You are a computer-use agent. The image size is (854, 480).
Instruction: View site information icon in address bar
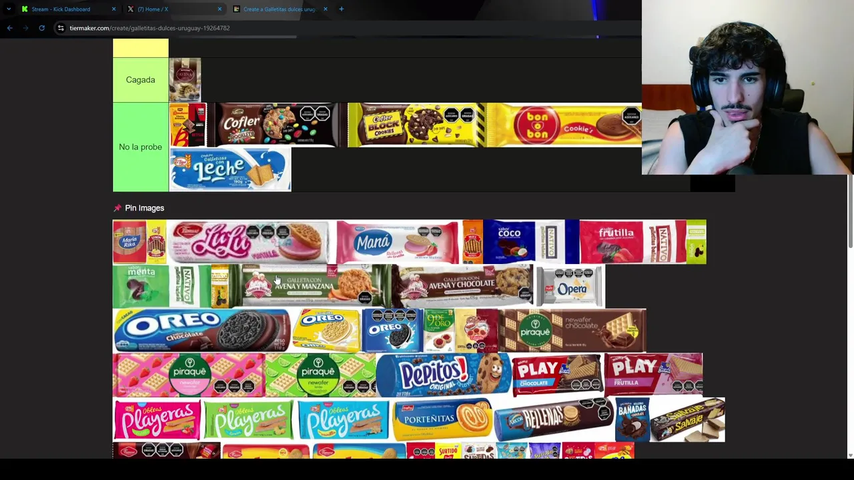click(x=61, y=28)
